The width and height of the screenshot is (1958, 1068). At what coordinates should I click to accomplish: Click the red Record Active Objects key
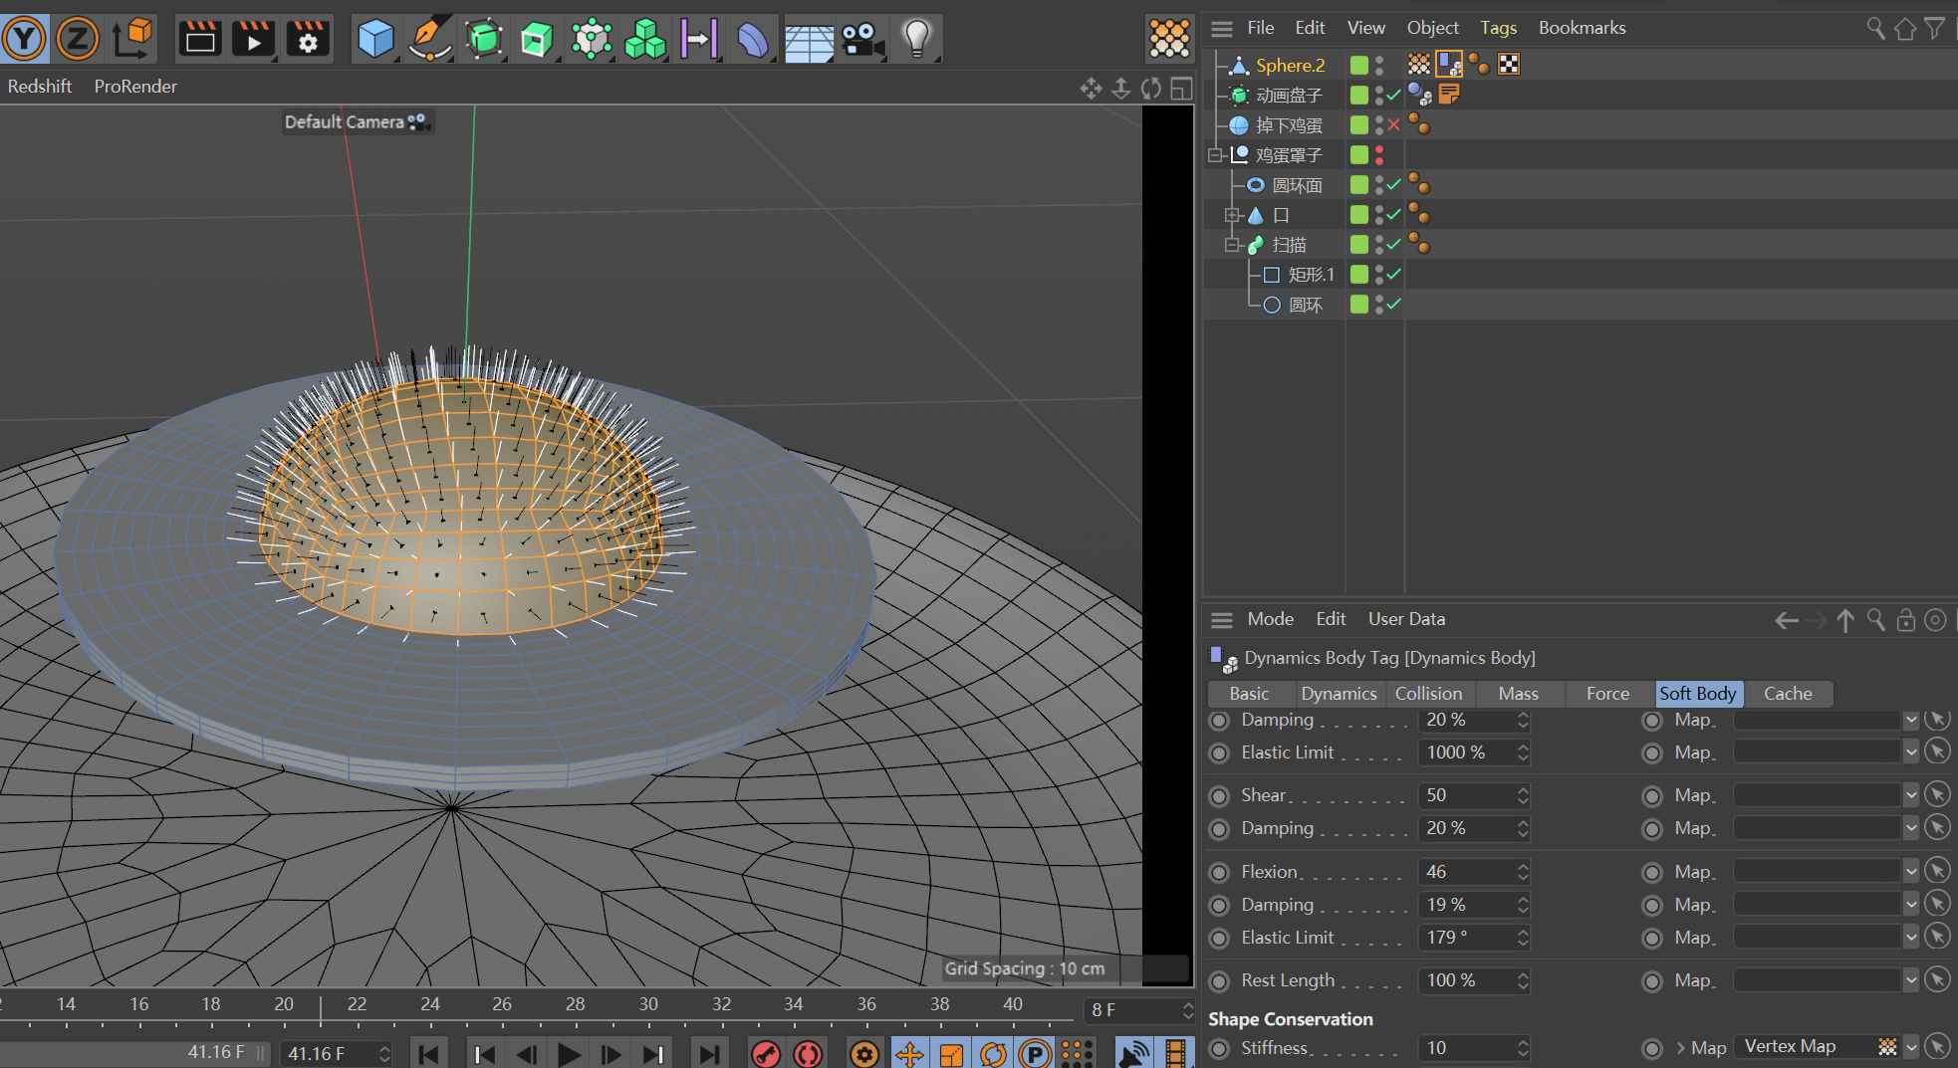pyautogui.click(x=765, y=1054)
